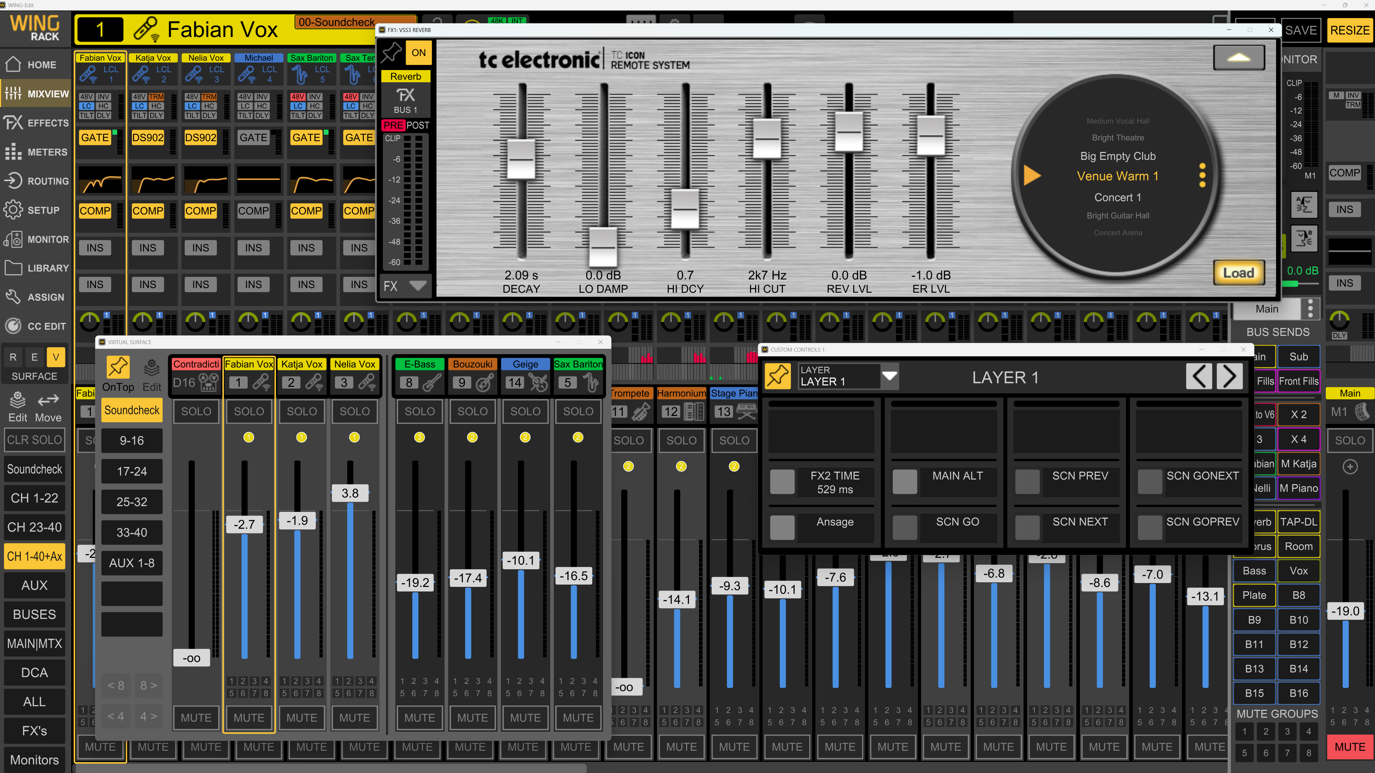The height and width of the screenshot is (773, 1375).
Task: Select the 9-16 bank in Virtual Surface
Action: tap(132, 441)
